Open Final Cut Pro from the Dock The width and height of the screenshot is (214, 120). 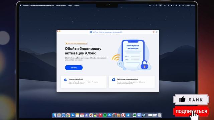[96, 115]
